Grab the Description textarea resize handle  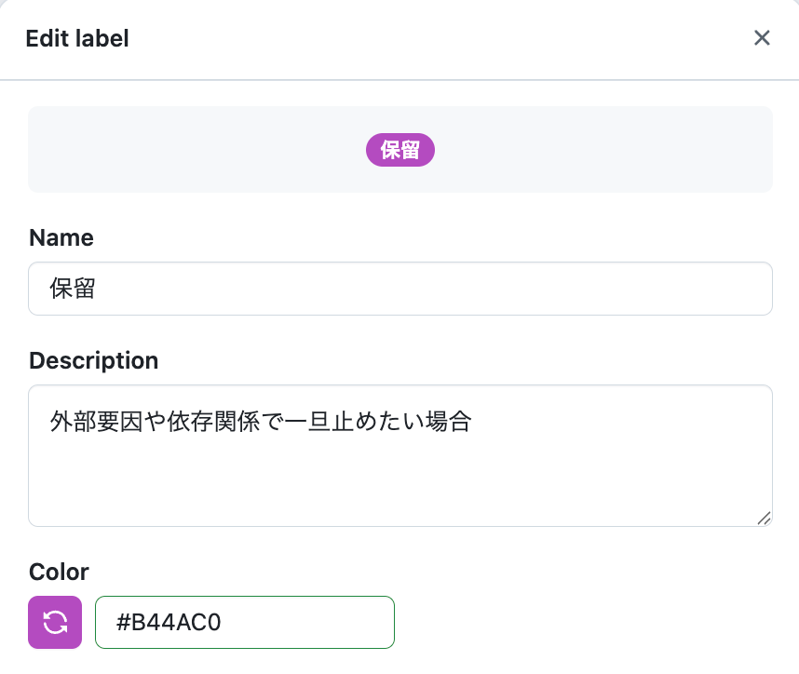(x=764, y=519)
